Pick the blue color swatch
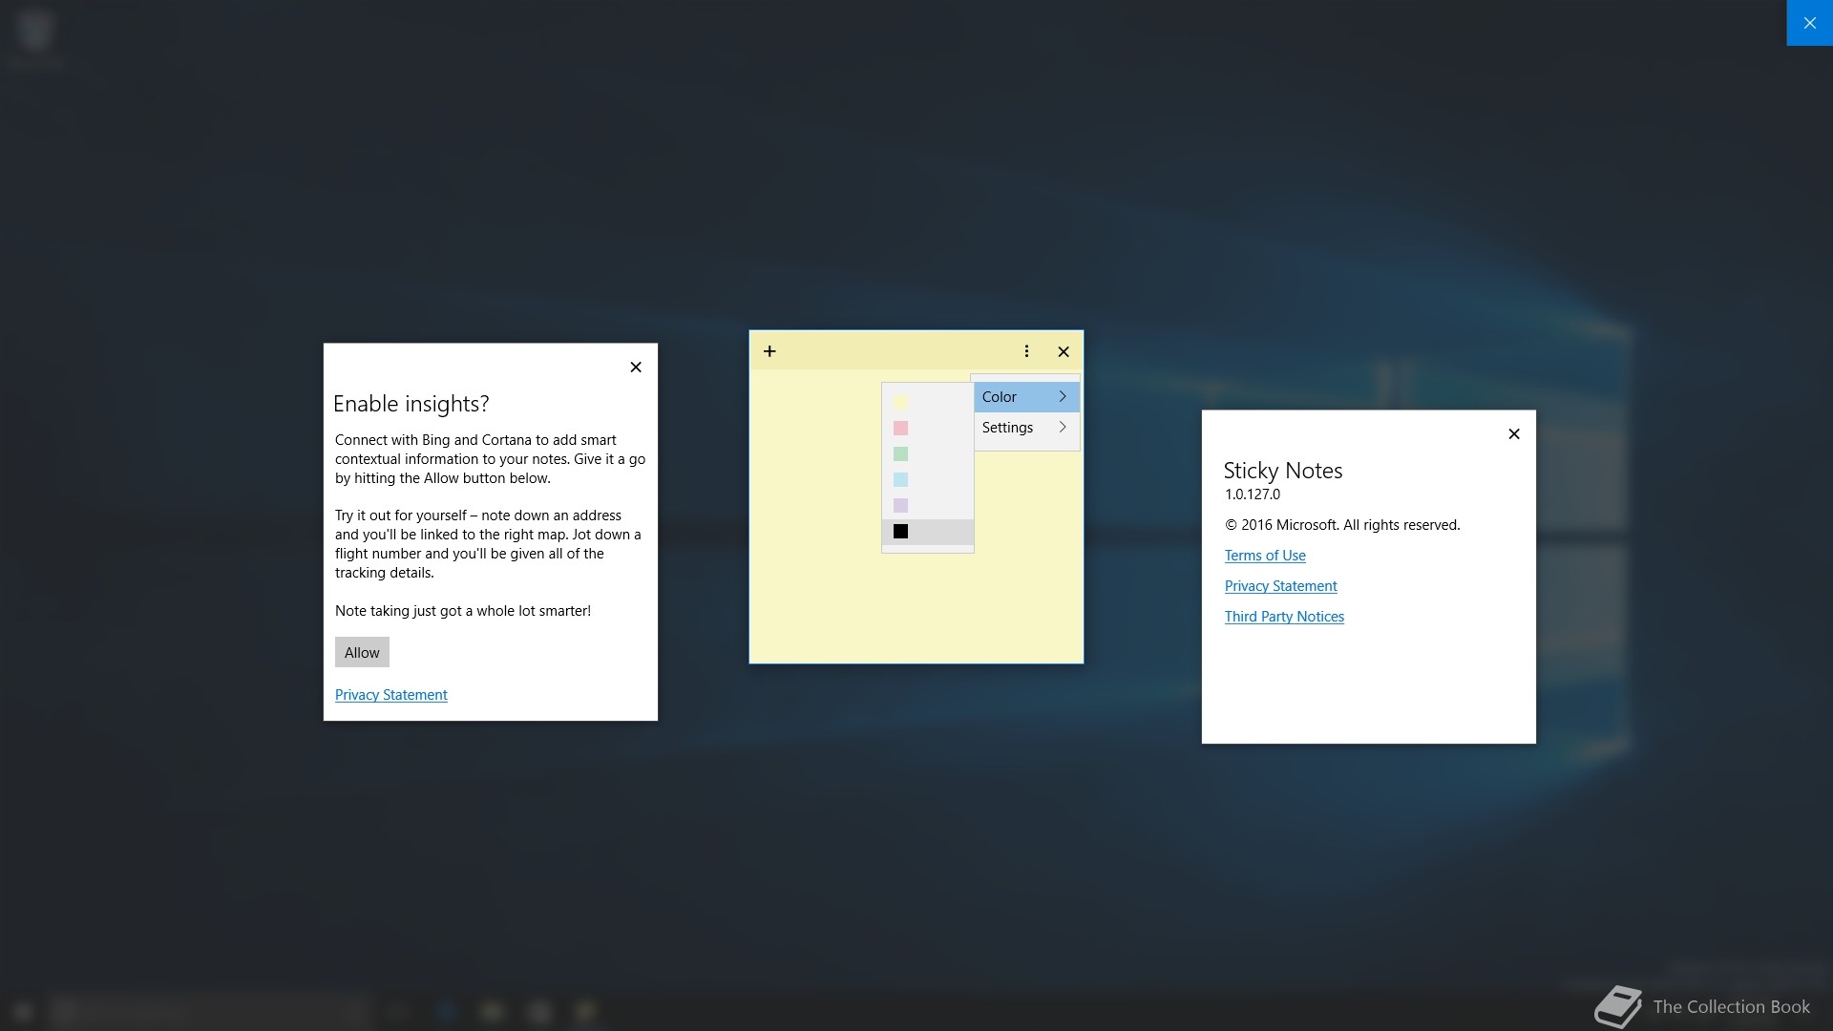1833x1031 pixels. (x=900, y=479)
